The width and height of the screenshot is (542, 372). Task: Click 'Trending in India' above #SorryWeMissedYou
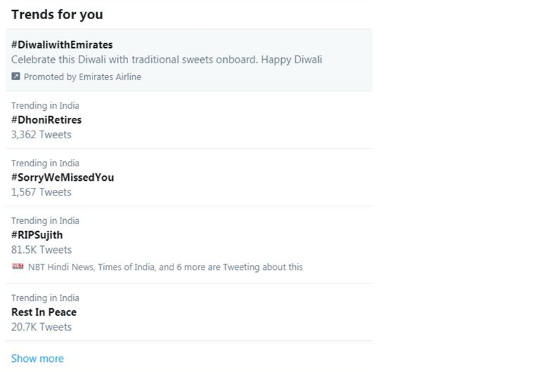[x=45, y=163]
